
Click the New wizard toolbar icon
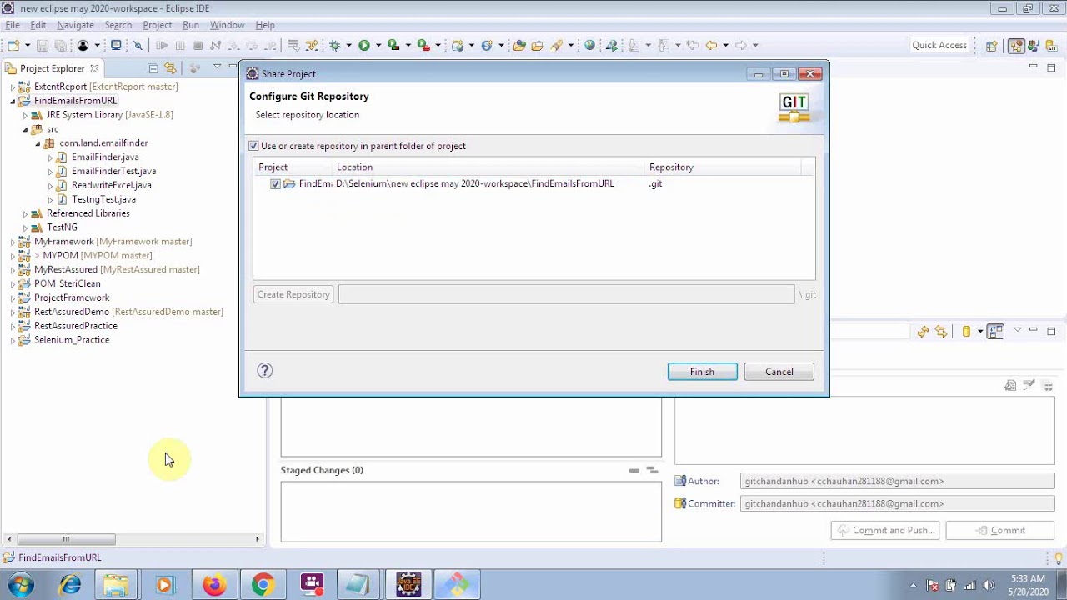(13, 46)
